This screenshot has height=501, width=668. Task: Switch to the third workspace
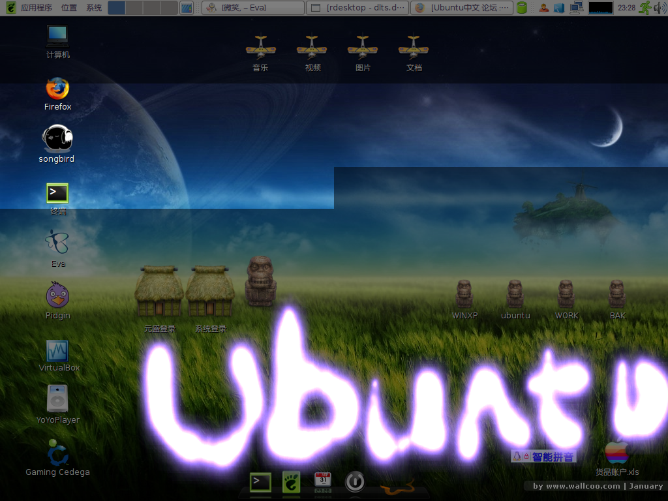tap(151, 8)
